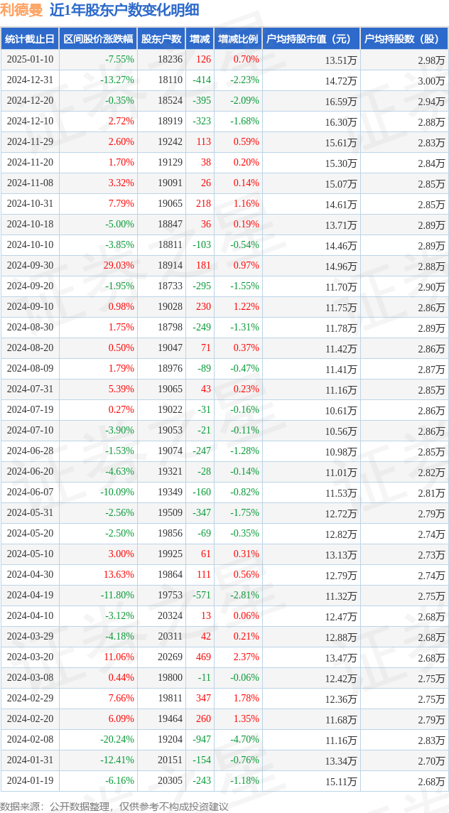Click the 增减 column header
Image resolution: width=449 pixels, height=813 pixels.
[x=200, y=38]
